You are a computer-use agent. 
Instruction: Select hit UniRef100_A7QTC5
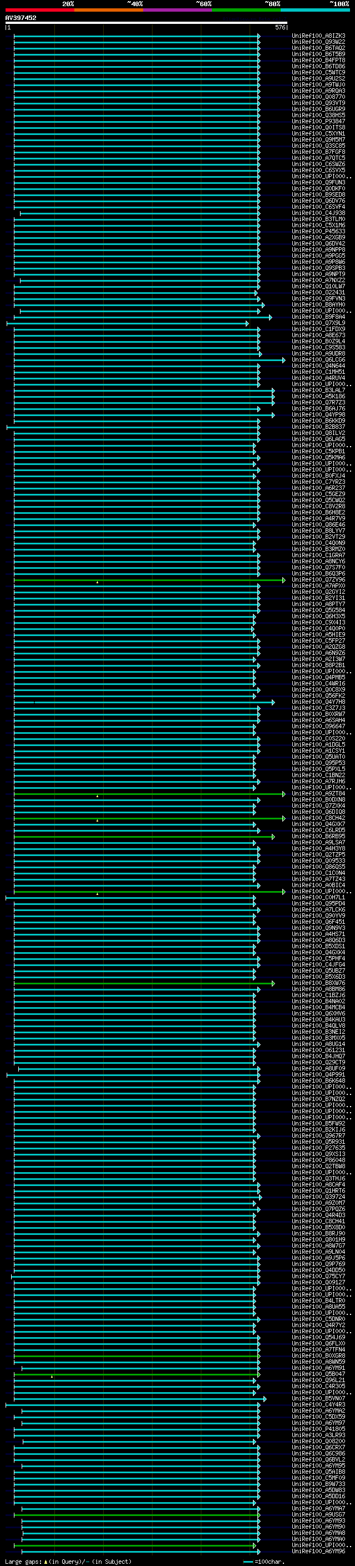tap(318, 158)
